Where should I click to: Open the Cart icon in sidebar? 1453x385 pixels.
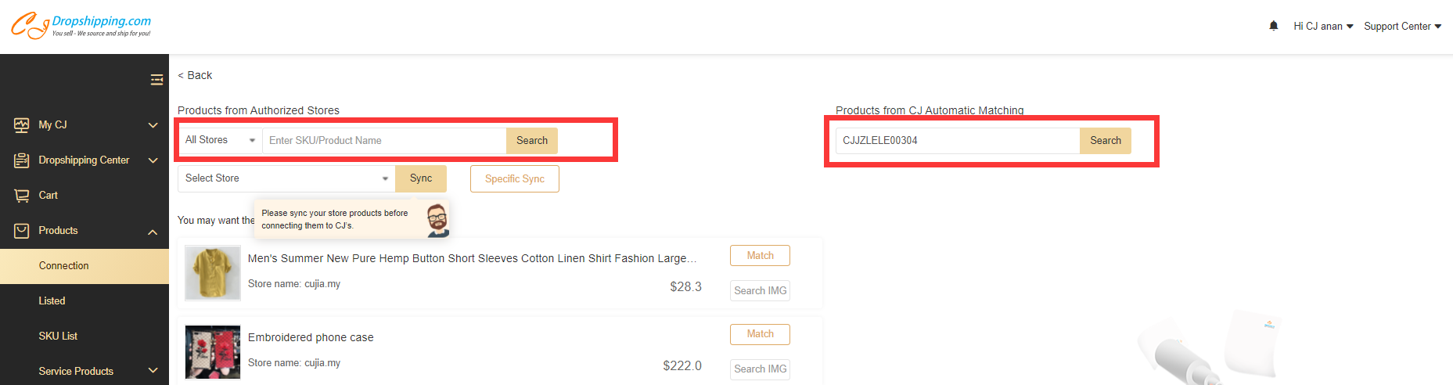coord(21,196)
